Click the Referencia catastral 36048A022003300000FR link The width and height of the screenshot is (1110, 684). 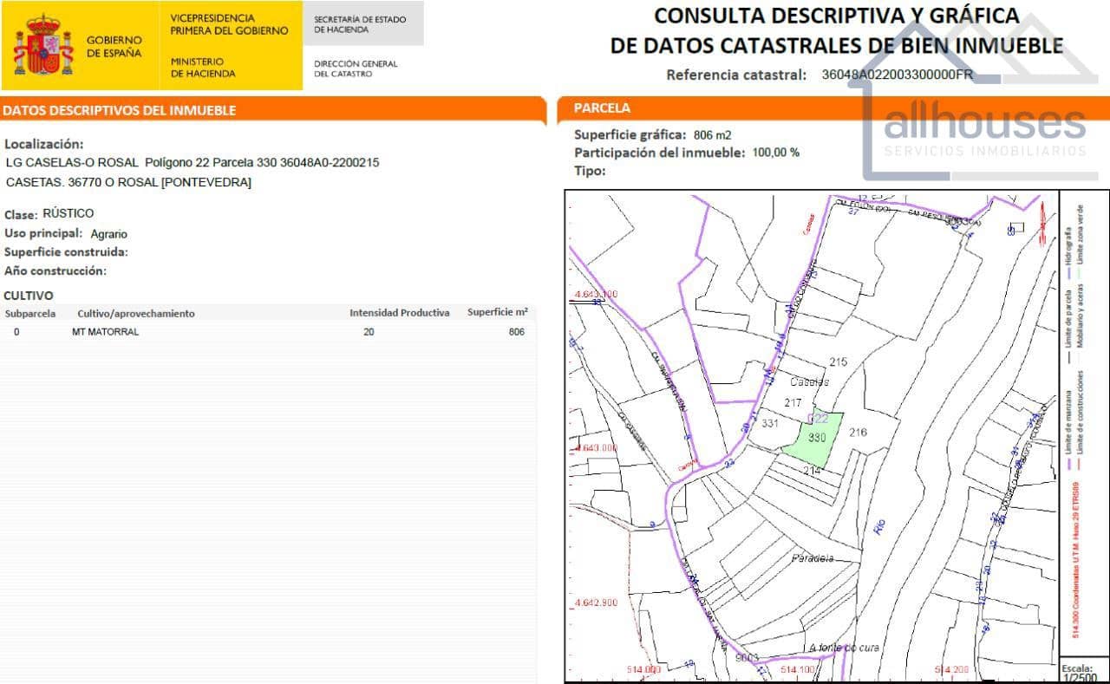[898, 75]
